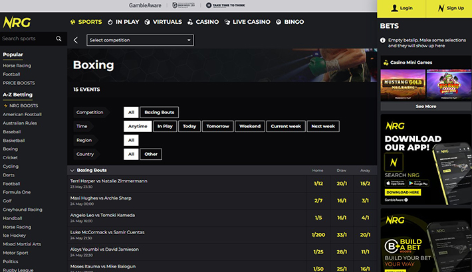
Task: Select Anytime time filter
Action: (138, 126)
